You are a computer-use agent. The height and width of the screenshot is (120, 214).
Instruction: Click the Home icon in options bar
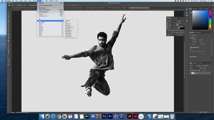tap(9, 5)
